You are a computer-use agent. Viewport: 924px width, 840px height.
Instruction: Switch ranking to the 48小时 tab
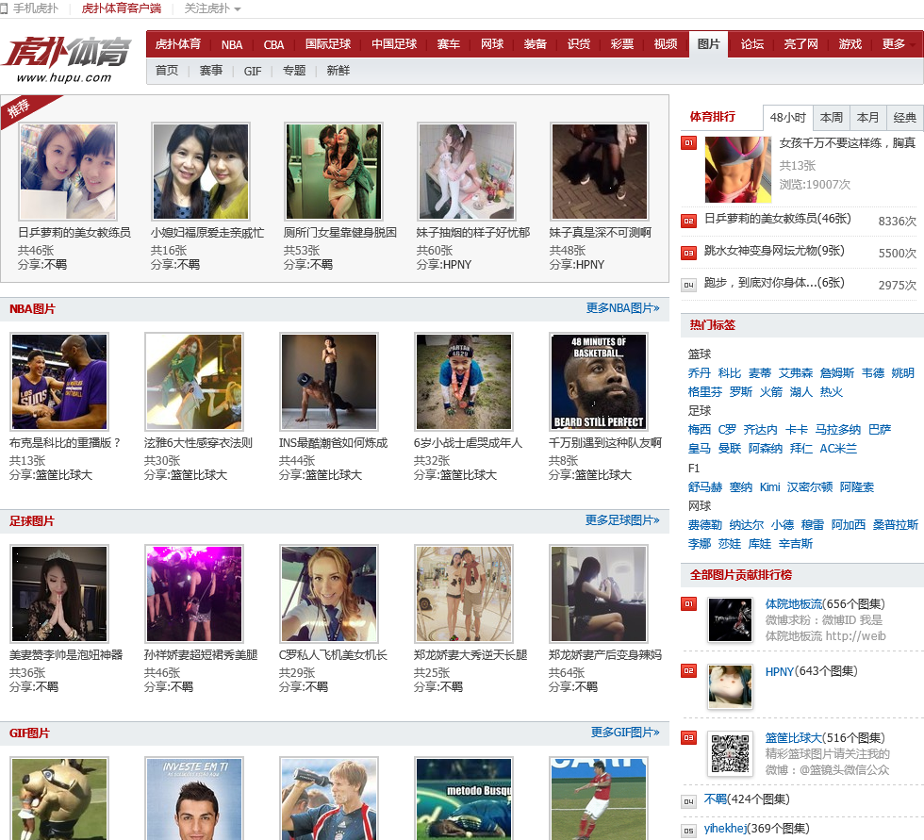(787, 117)
